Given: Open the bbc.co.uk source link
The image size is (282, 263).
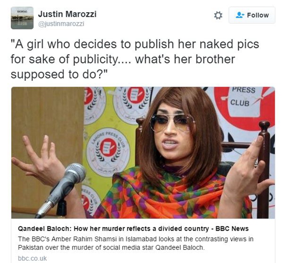Looking at the screenshot, I should [x=32, y=258].
